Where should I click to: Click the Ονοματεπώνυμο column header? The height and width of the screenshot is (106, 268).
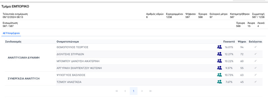68,42
